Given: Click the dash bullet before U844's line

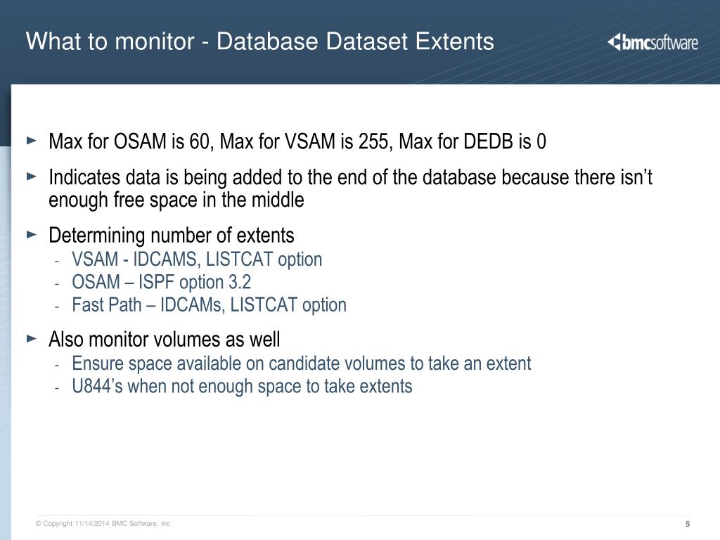Looking at the screenshot, I should tap(57, 387).
